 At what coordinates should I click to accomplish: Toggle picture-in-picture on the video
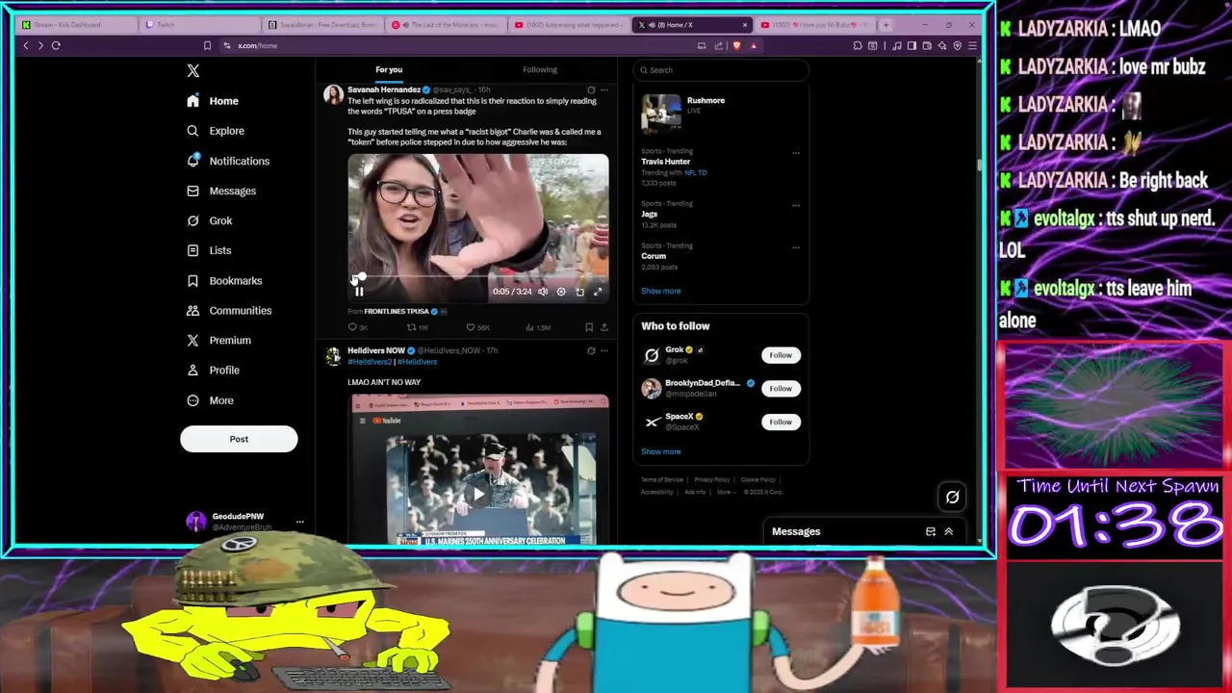tap(579, 292)
